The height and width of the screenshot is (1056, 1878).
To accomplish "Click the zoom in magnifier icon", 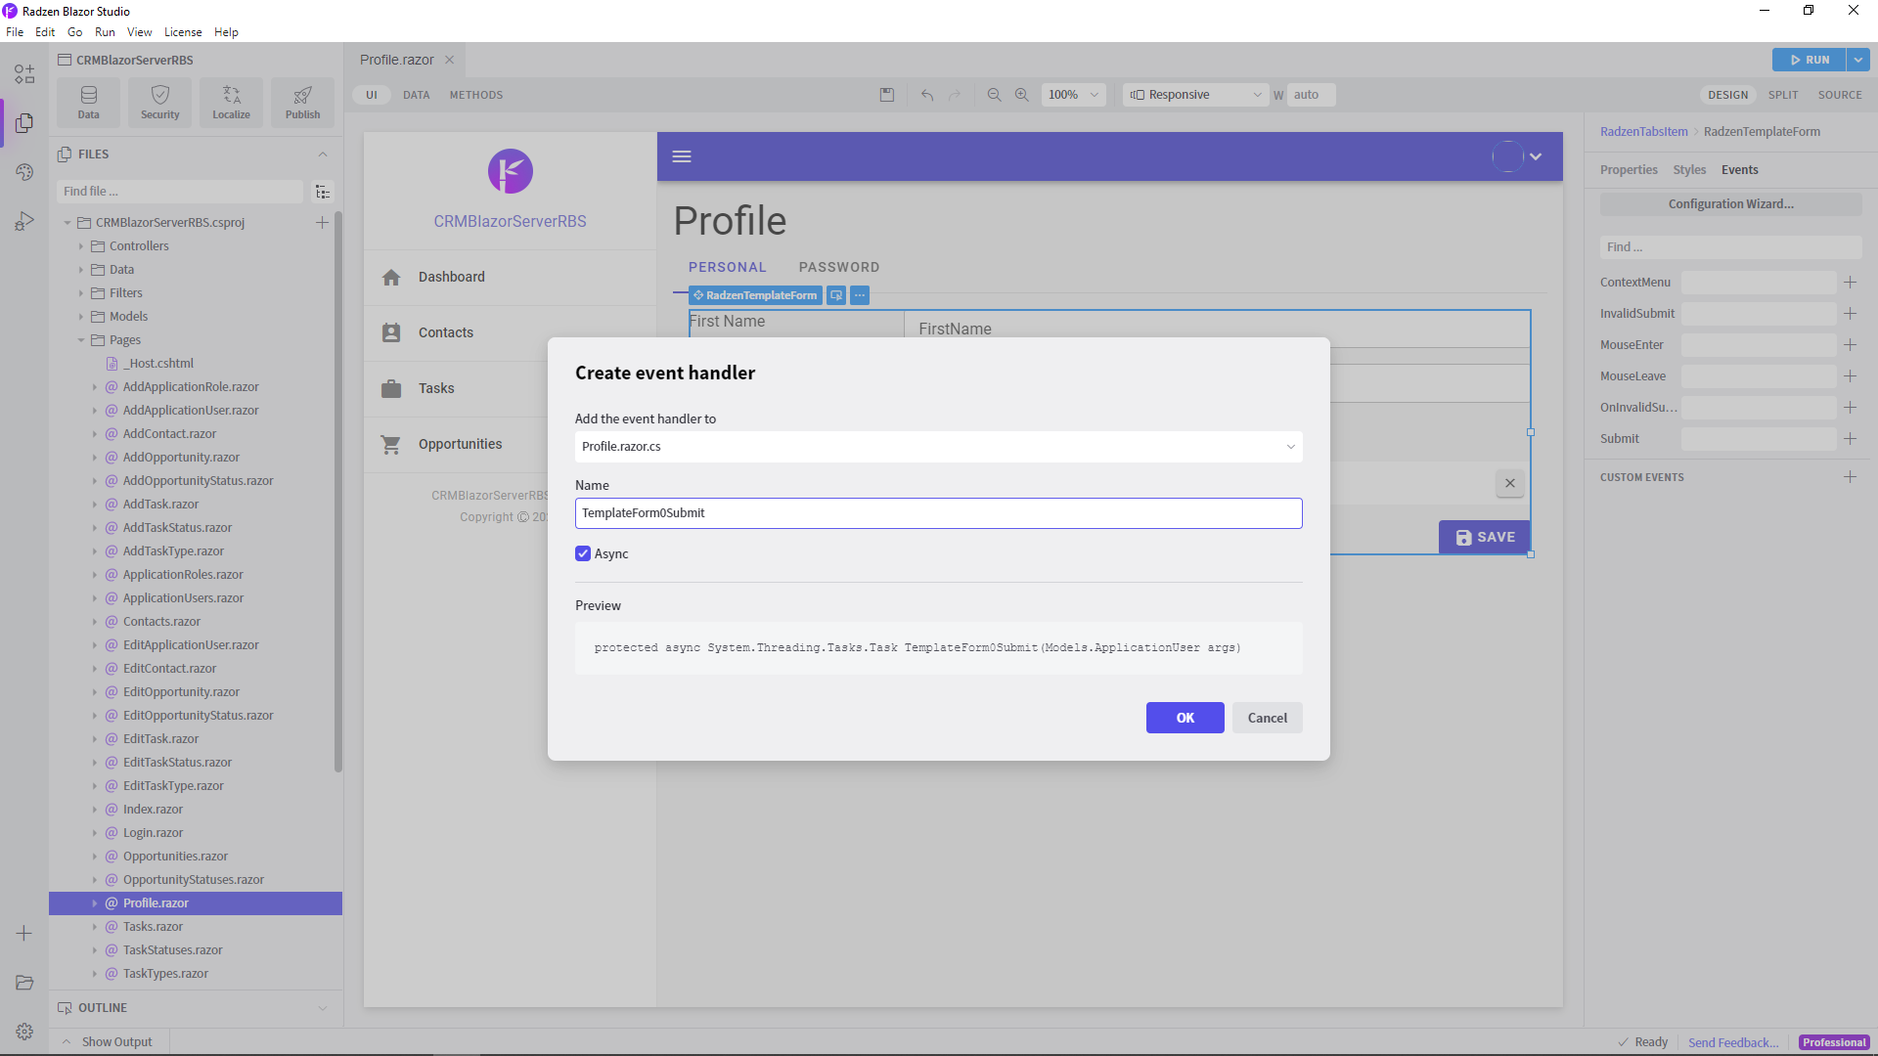I will [1021, 95].
